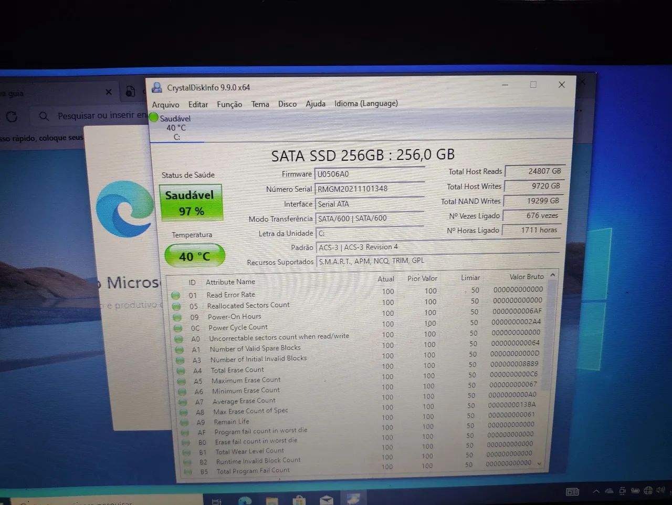Click the Limiar column header
This screenshot has height=505, width=672.
click(x=470, y=278)
